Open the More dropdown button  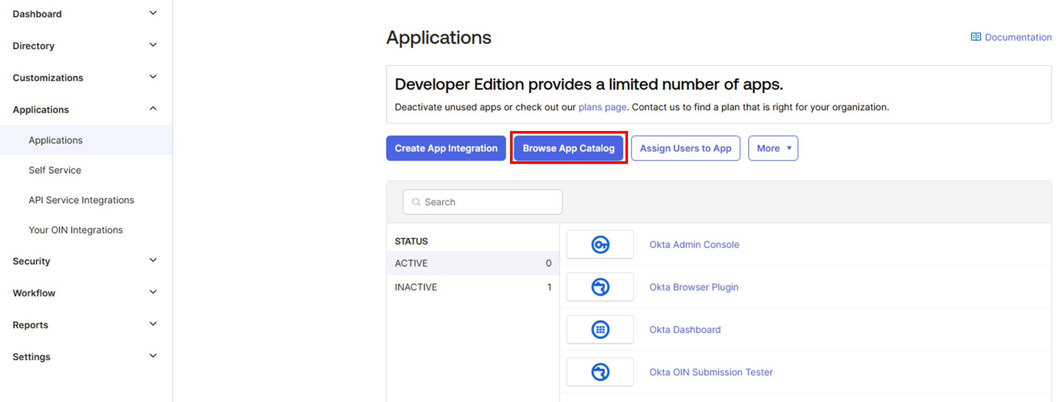(x=773, y=148)
